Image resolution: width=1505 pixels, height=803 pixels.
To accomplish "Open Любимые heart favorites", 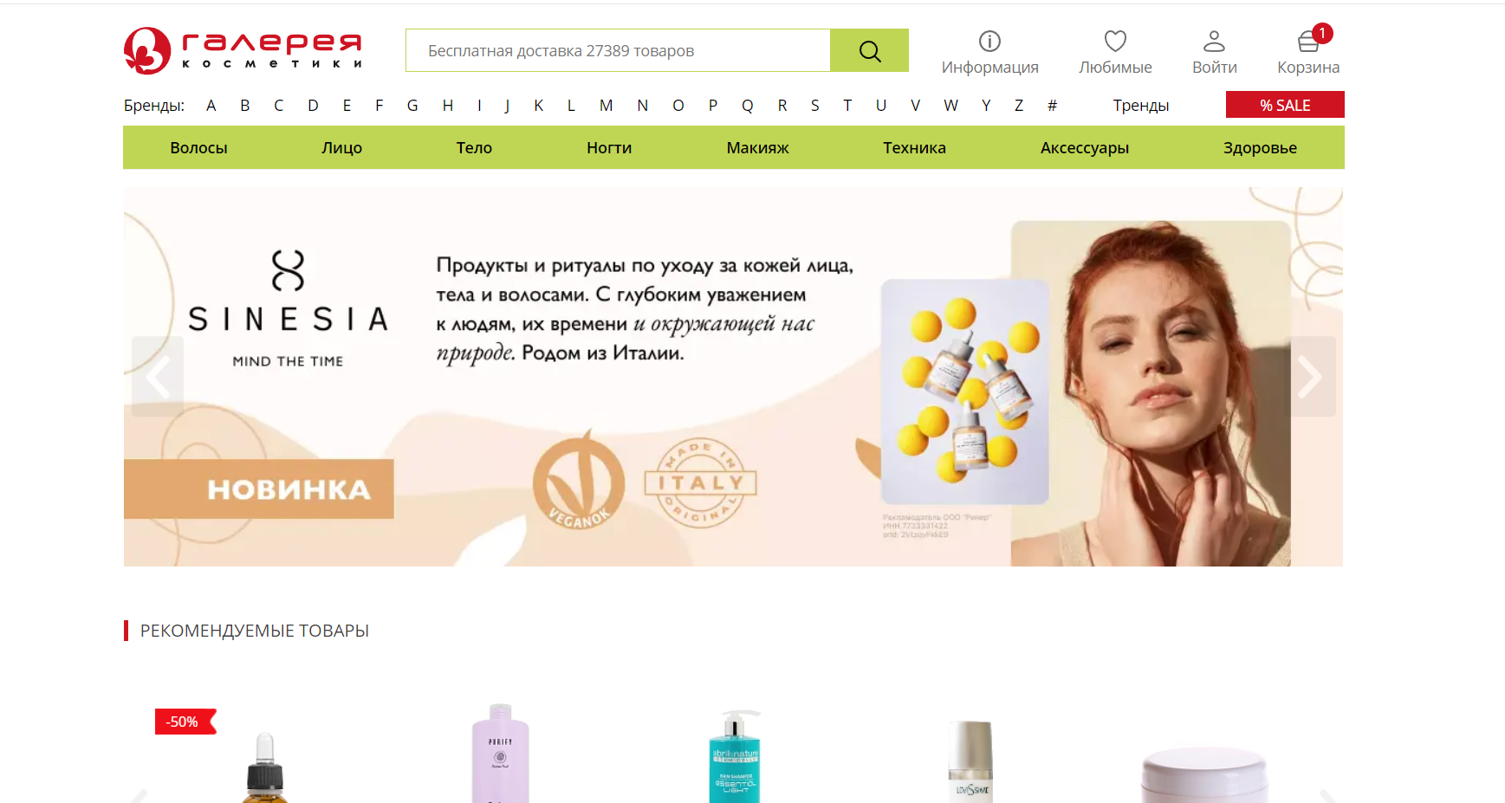I will click(1115, 41).
